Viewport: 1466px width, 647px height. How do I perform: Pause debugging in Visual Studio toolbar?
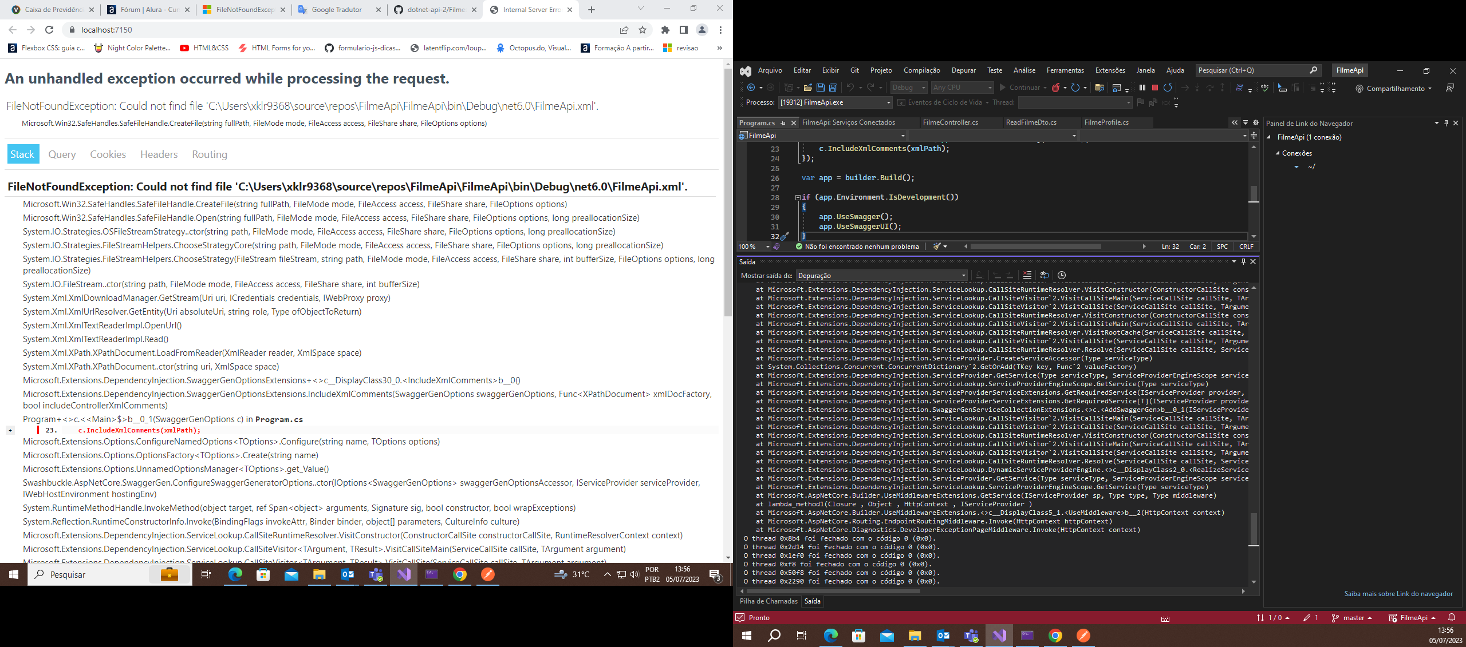click(1142, 88)
